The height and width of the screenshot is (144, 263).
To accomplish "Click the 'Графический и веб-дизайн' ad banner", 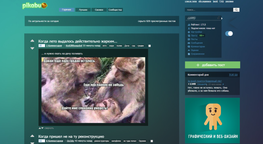I will click(212, 121).
